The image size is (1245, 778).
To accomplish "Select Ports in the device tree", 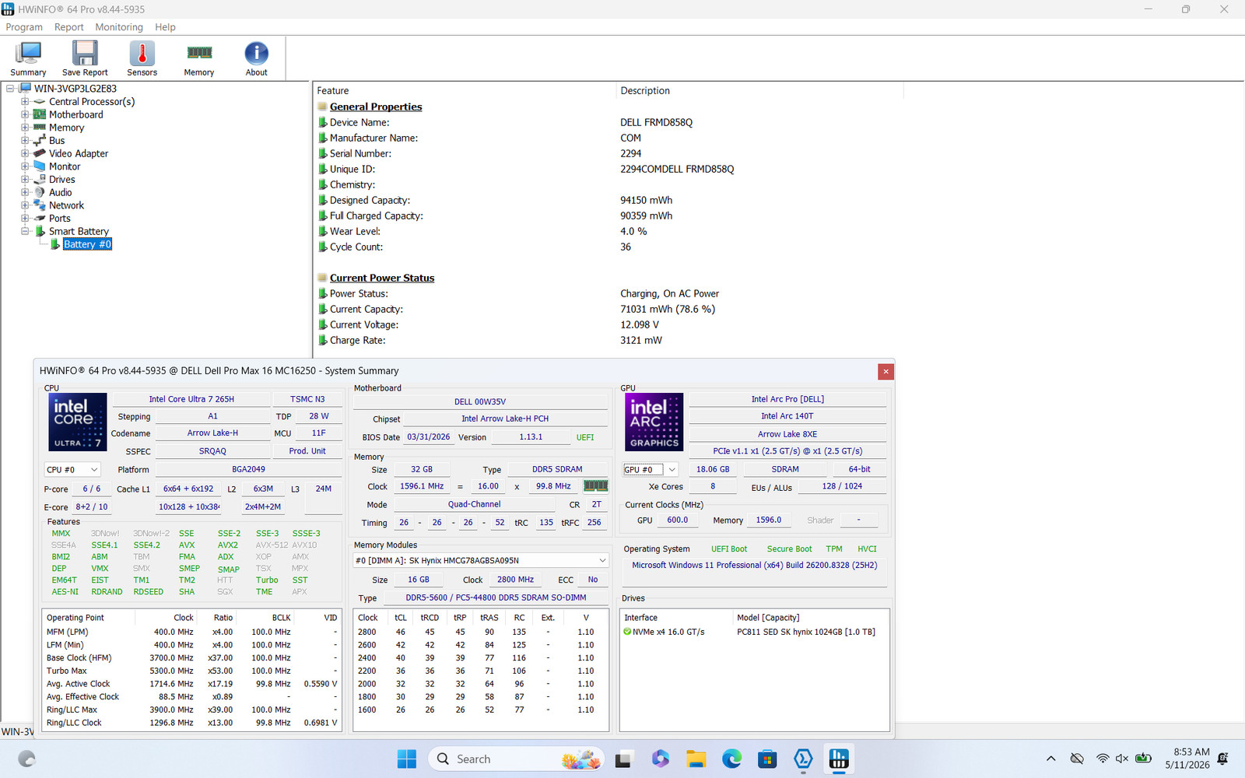I will tap(60, 219).
